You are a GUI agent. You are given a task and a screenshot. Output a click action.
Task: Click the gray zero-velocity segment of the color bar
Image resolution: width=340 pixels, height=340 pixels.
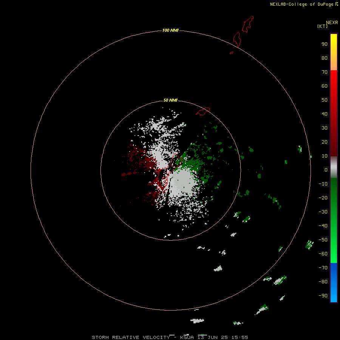pos(334,167)
